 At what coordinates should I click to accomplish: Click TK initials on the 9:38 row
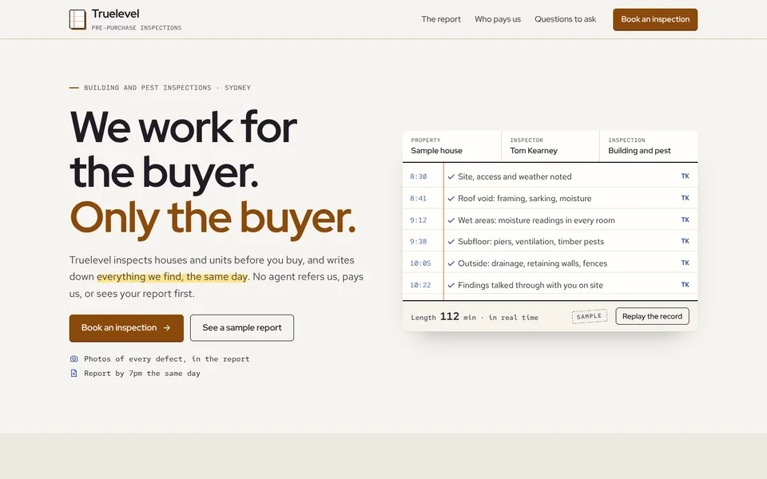685,241
